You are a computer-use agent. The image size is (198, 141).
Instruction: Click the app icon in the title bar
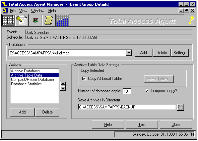[5, 4]
